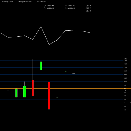131x131 pixels.
Task: Select the close value 'C: 1035.00'
Action: [49, 8]
